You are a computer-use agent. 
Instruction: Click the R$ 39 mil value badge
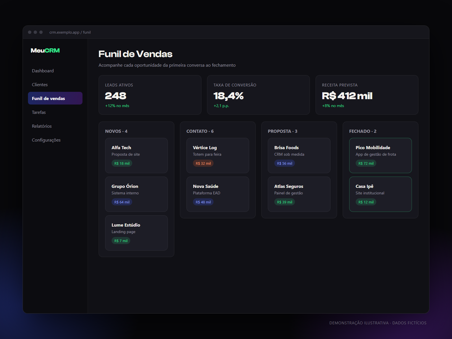(284, 202)
